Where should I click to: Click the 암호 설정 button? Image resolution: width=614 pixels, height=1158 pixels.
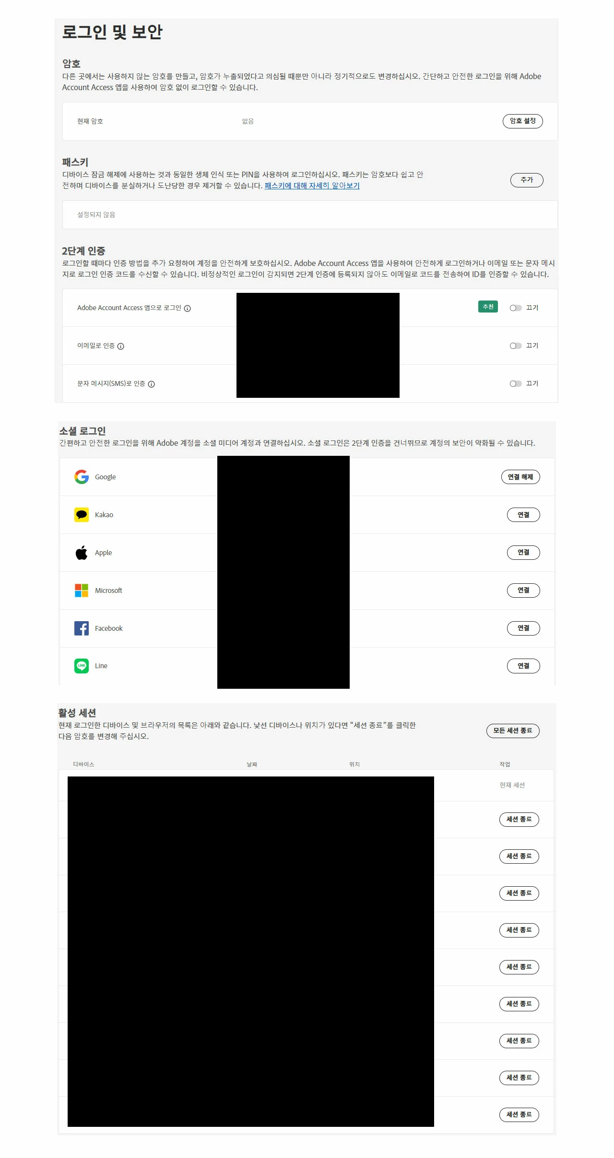pos(523,121)
